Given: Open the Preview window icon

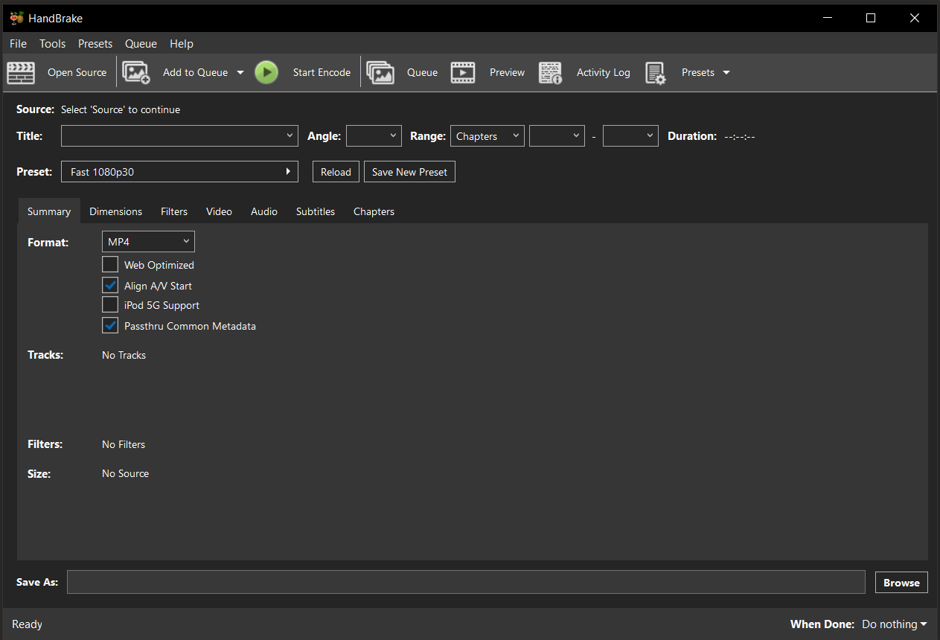Looking at the screenshot, I should click(463, 72).
